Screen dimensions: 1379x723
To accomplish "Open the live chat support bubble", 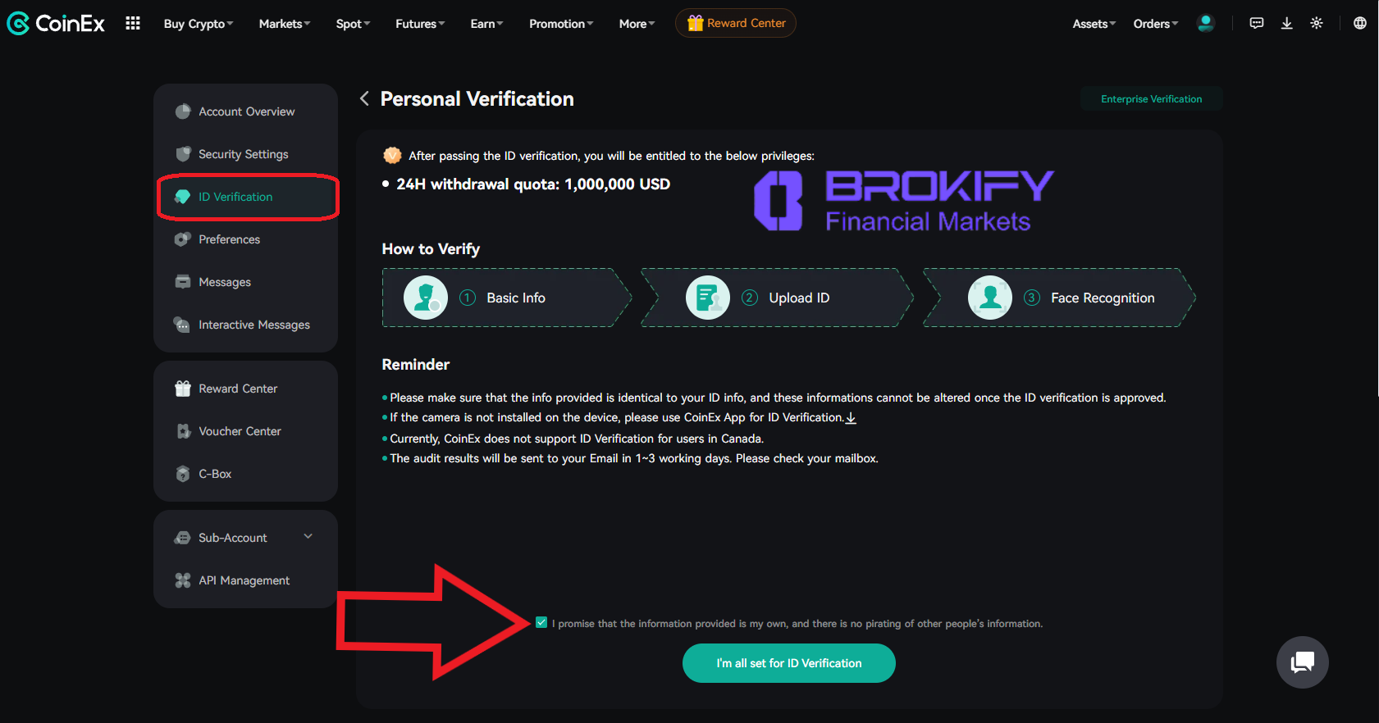I will tap(1302, 662).
